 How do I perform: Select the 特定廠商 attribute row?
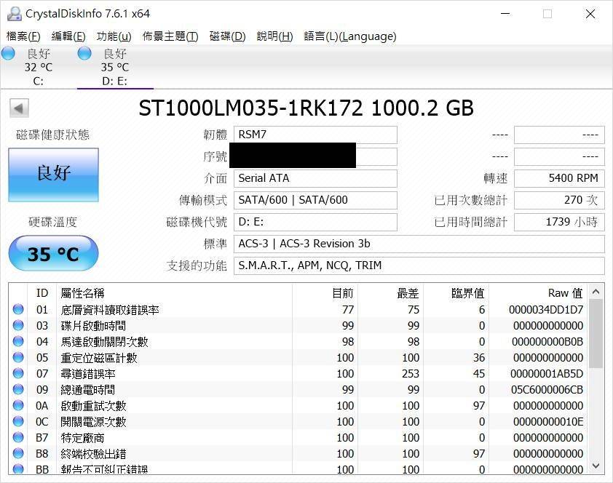click(298, 438)
